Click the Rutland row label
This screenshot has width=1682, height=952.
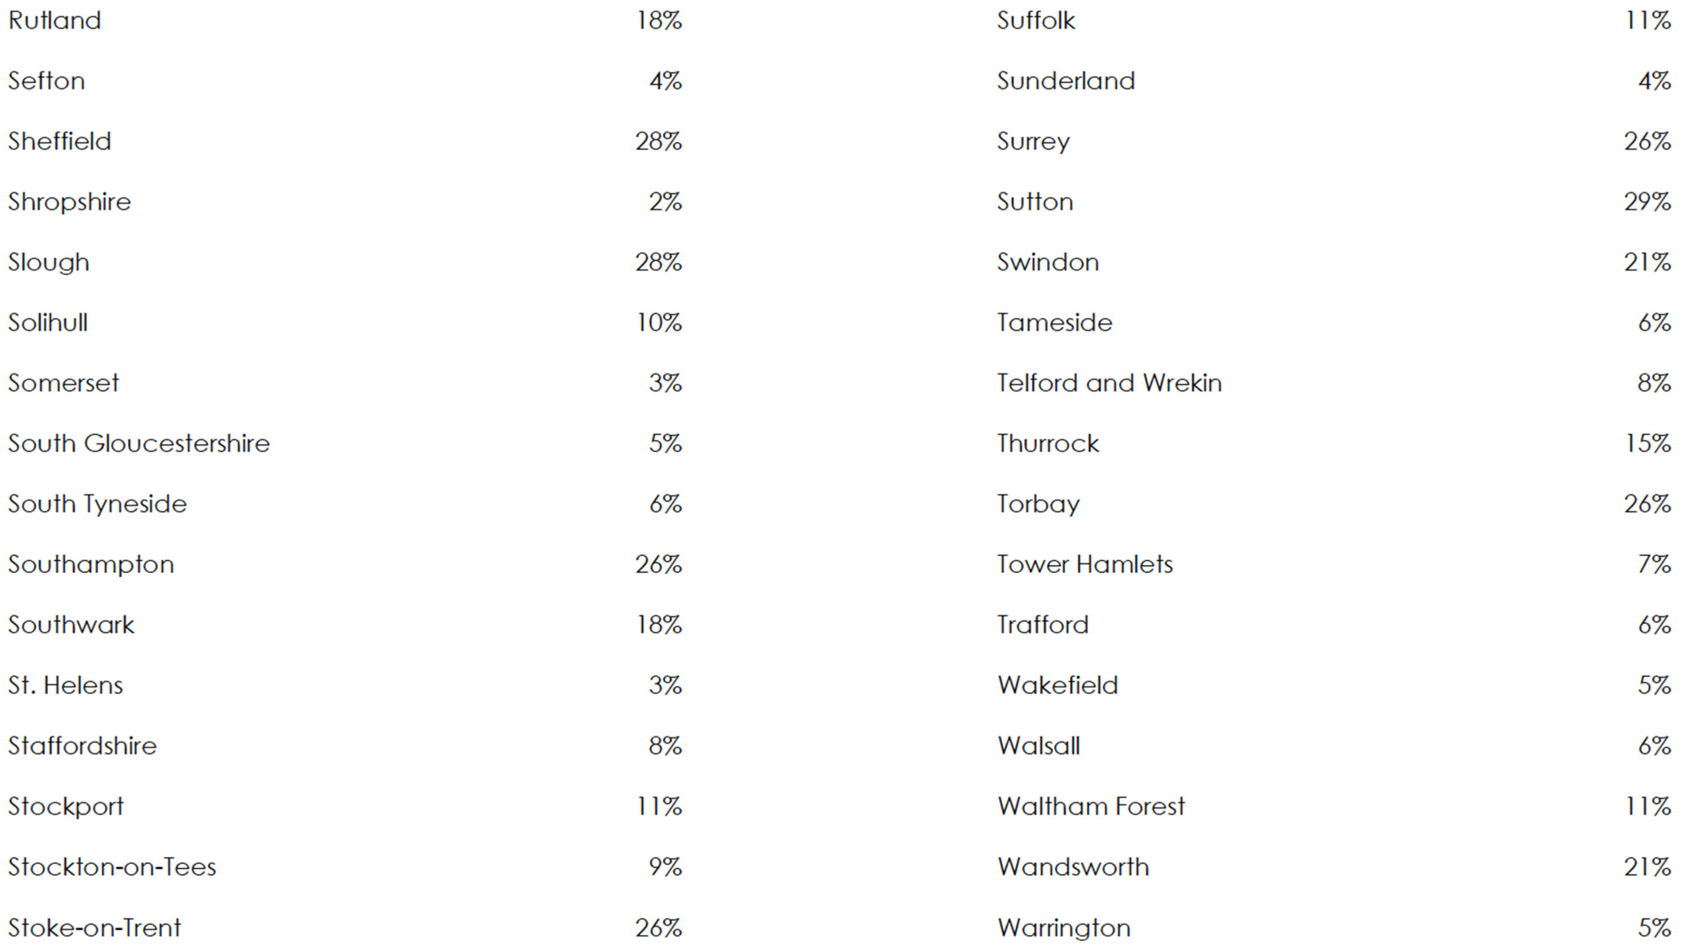point(55,20)
